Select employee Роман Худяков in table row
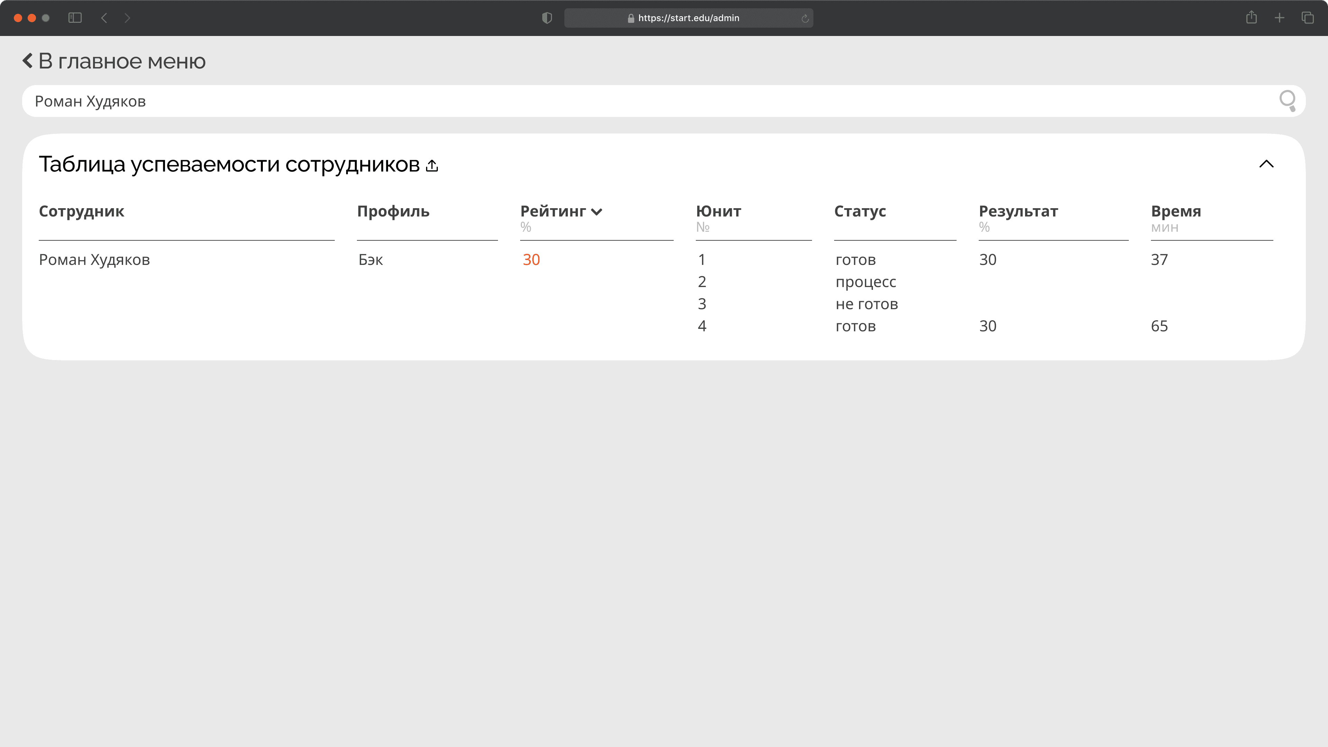 pos(94,259)
